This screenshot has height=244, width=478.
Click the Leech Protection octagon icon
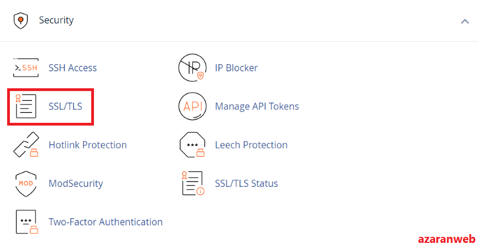(x=192, y=145)
